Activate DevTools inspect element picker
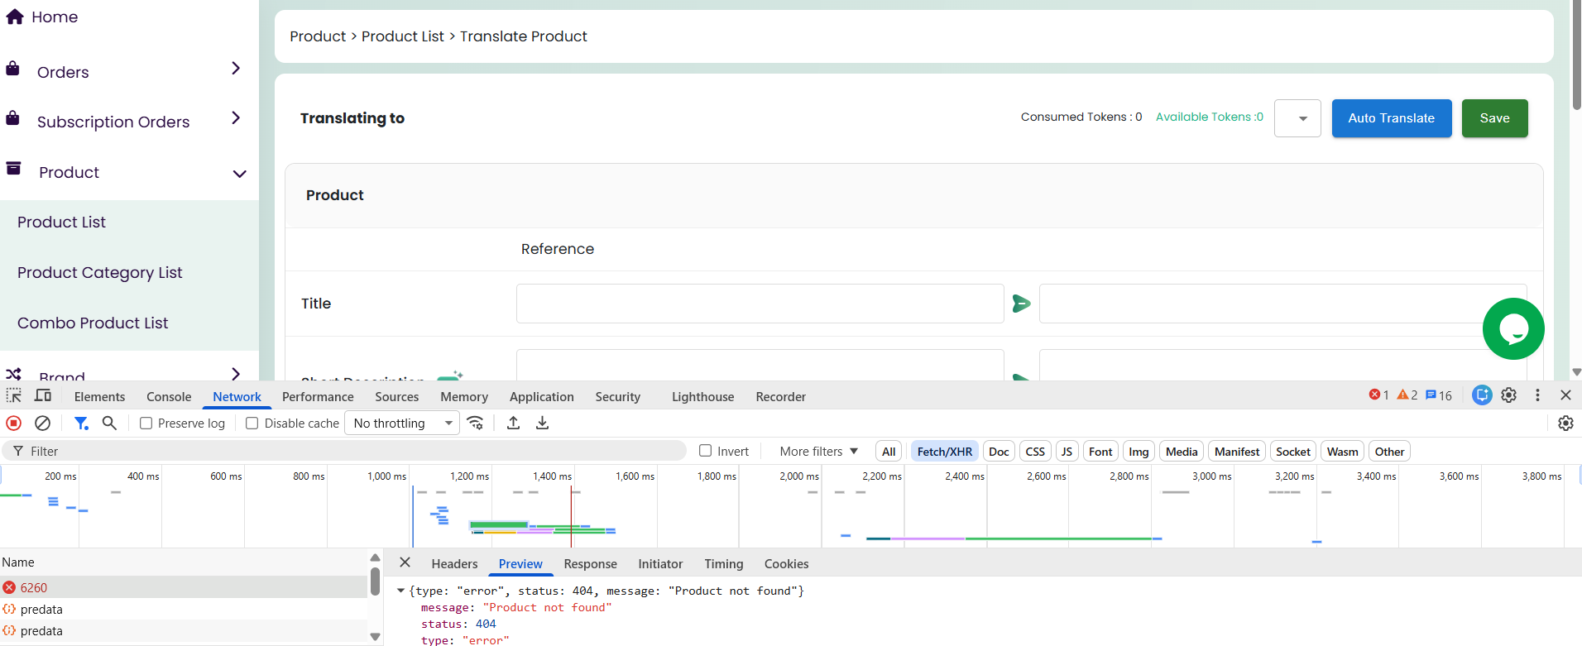This screenshot has height=646, width=1582. click(14, 395)
